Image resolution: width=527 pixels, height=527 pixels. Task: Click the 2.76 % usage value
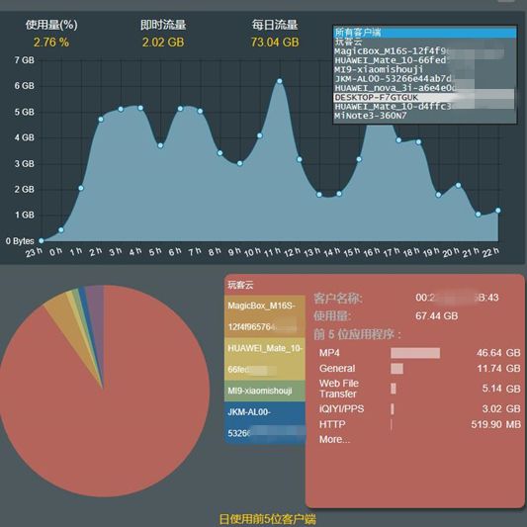51,43
